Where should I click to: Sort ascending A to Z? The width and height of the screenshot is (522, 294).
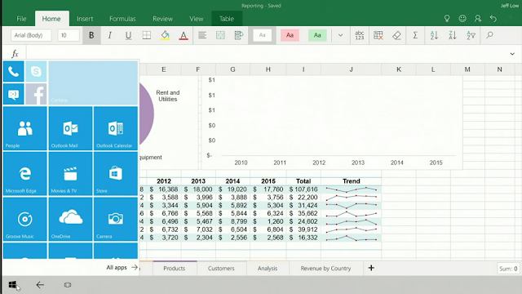point(434,35)
